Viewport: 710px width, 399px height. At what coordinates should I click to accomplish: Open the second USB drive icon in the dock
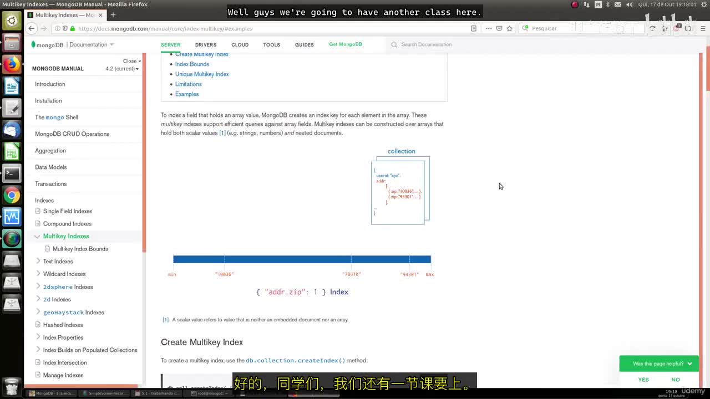(x=12, y=304)
